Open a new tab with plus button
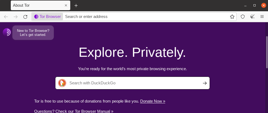Viewport: 268px width, 113px height. pyautogui.click(x=76, y=5)
